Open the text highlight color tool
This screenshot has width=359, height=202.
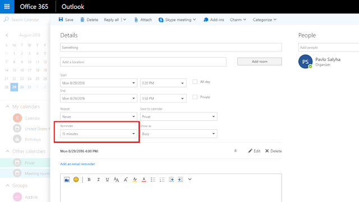coord(135,180)
